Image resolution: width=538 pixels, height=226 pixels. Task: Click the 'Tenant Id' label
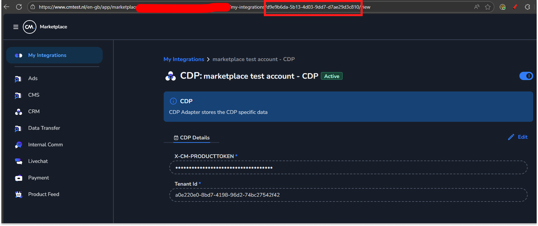click(x=186, y=184)
